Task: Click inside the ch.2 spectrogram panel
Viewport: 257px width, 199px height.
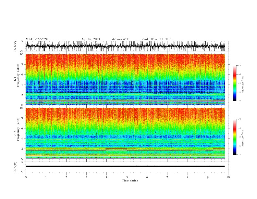Action: click(125, 133)
